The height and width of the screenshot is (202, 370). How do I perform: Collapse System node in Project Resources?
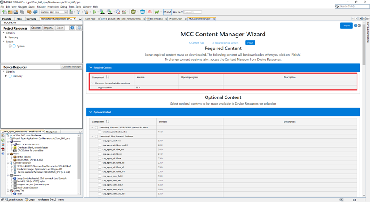tap(4, 42)
